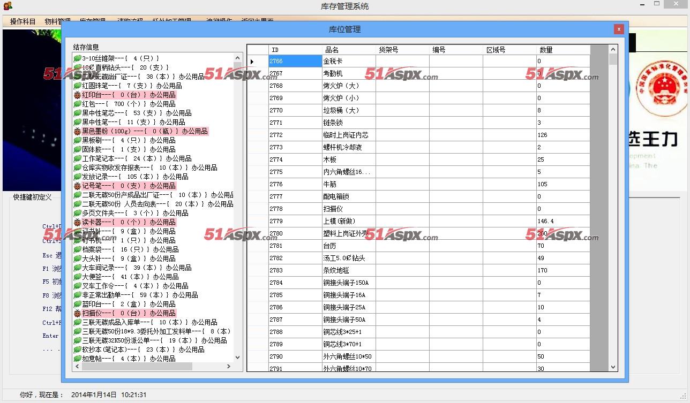Select the ID cell 2779
Screen dimensions: 690x403
295,221
